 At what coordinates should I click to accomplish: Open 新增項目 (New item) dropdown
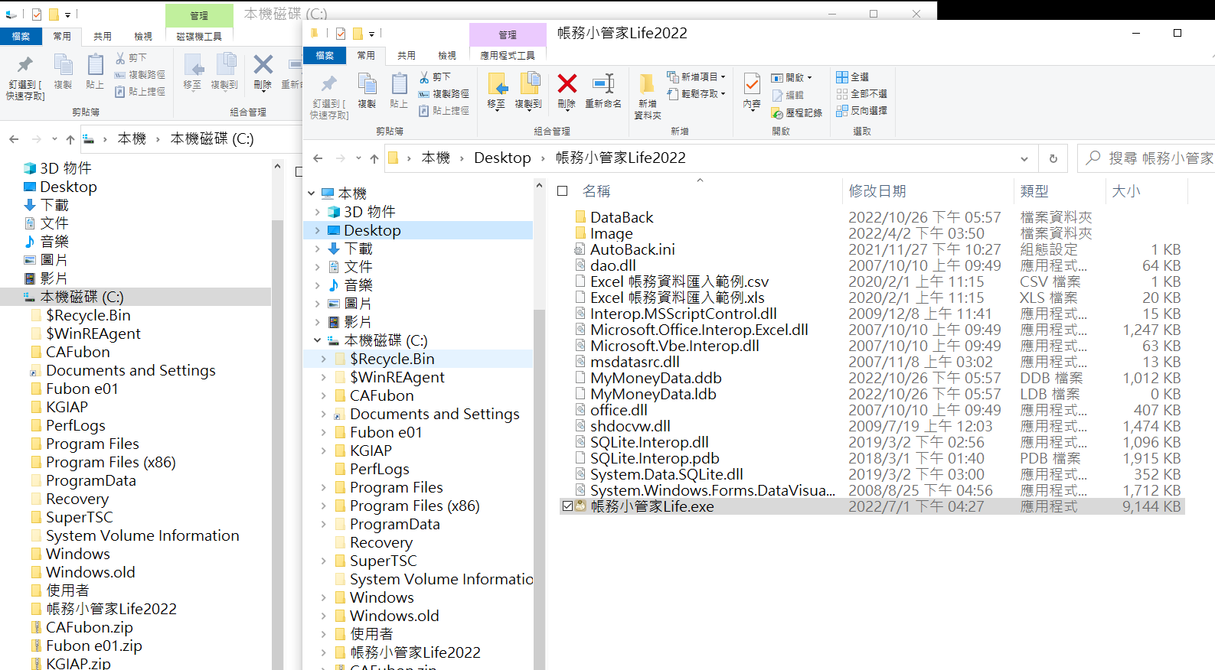coord(696,77)
